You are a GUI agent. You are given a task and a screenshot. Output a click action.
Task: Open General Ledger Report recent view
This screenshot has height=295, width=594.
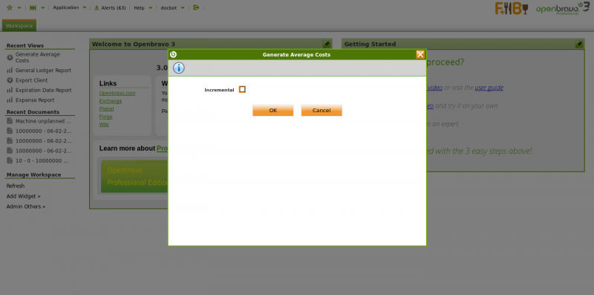[x=43, y=71]
